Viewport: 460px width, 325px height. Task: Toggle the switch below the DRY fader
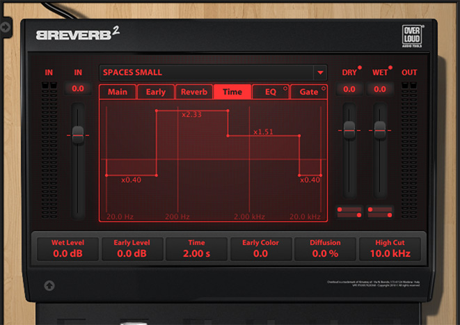coord(349,211)
